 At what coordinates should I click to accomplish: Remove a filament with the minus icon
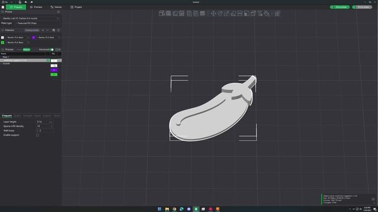point(47,30)
